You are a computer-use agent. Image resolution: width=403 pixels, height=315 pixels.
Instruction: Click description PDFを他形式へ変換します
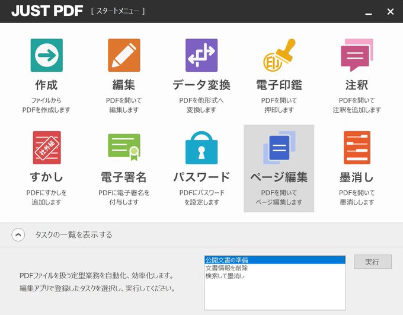pos(201,105)
